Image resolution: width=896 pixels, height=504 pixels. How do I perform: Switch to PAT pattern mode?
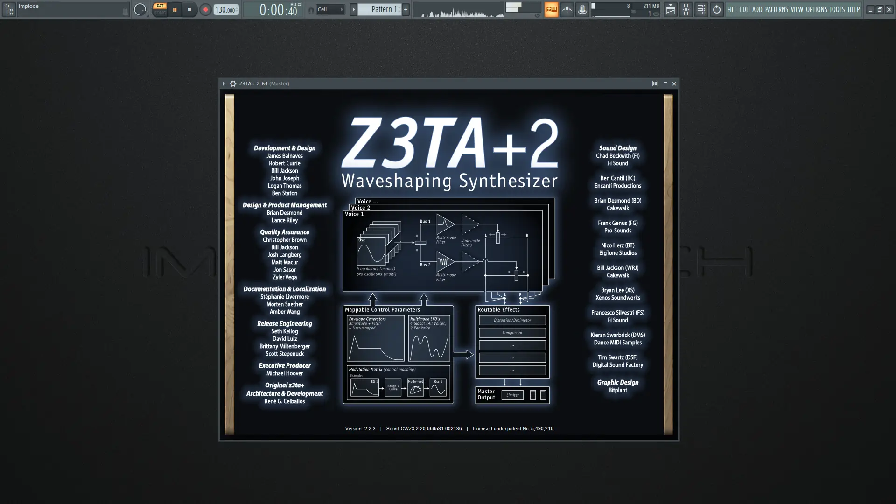pos(160,6)
